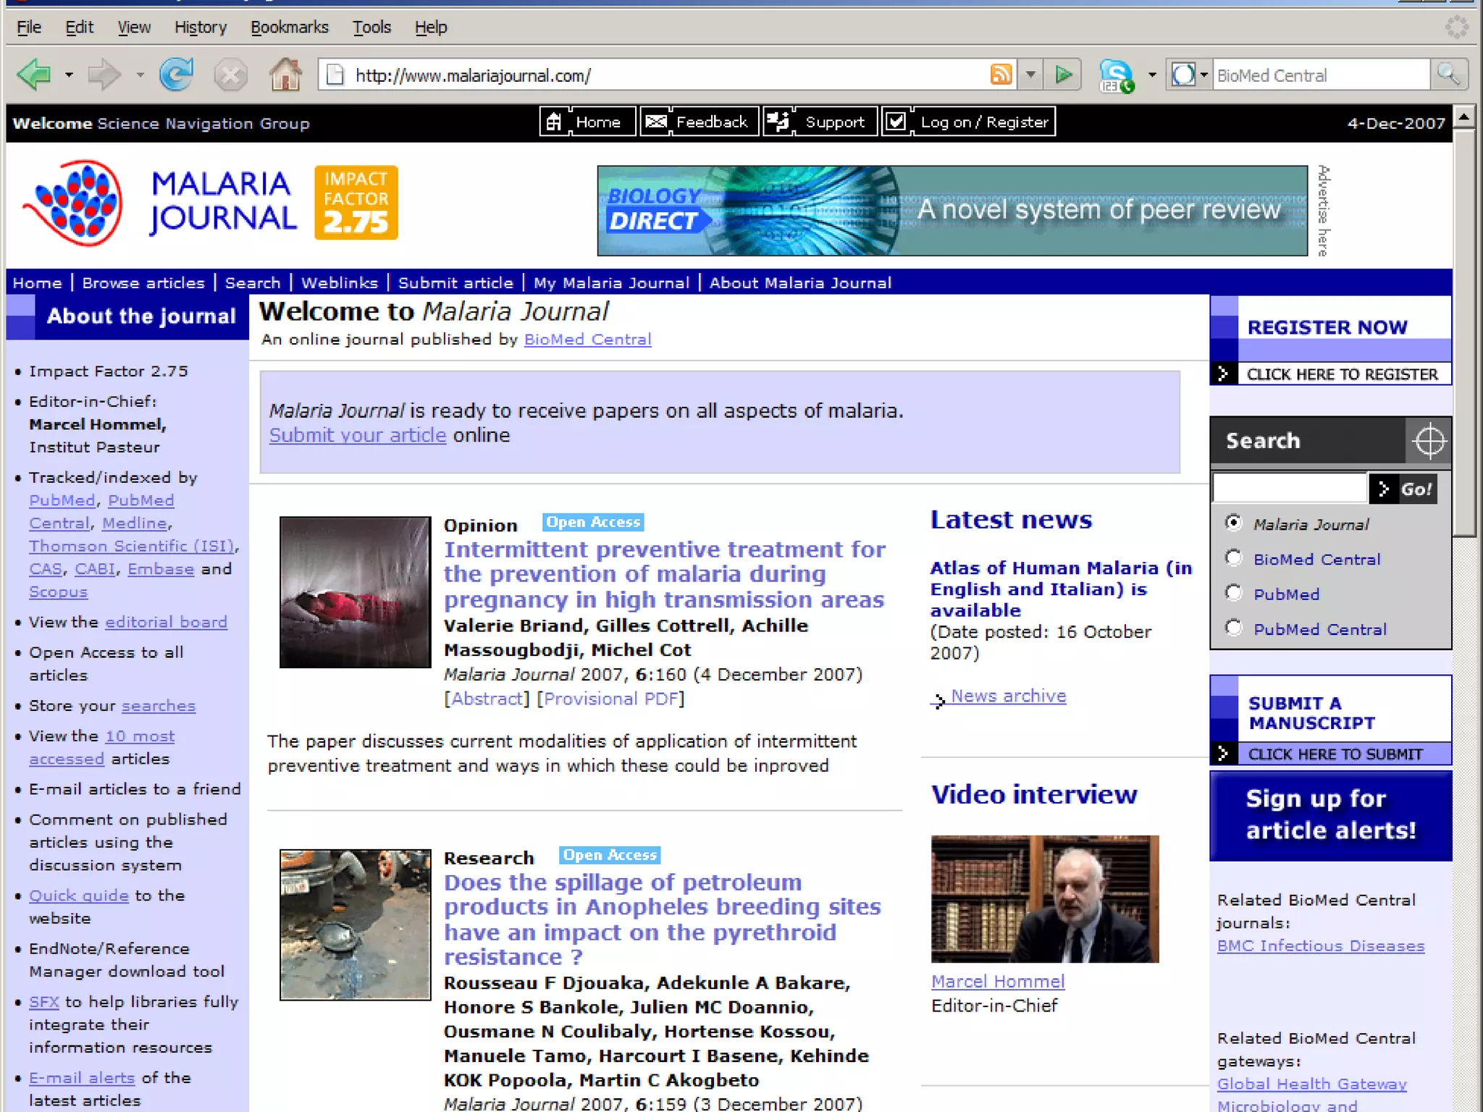
Task: Open Submit article in navigation bar
Action: [x=455, y=283]
